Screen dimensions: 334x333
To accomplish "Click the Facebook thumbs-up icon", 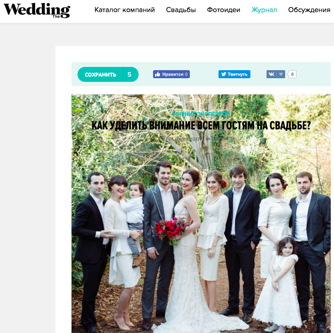I will tap(158, 74).
